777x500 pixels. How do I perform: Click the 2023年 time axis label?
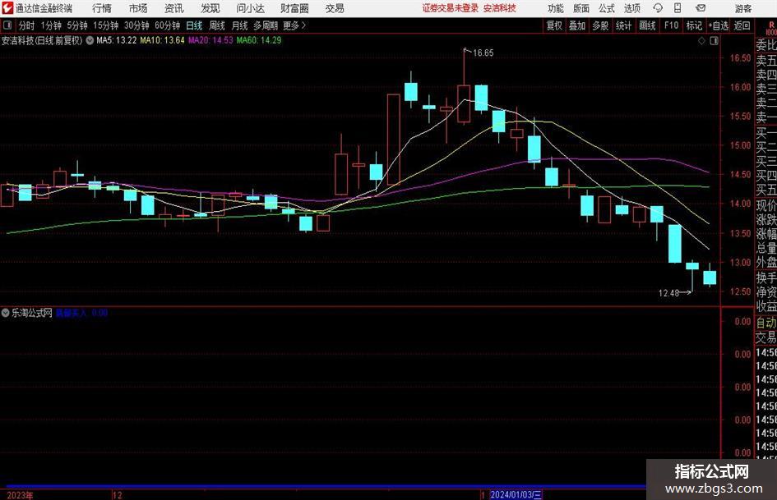click(x=21, y=495)
